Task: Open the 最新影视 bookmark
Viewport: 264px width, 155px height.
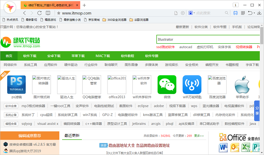Action: [x=29, y=20]
